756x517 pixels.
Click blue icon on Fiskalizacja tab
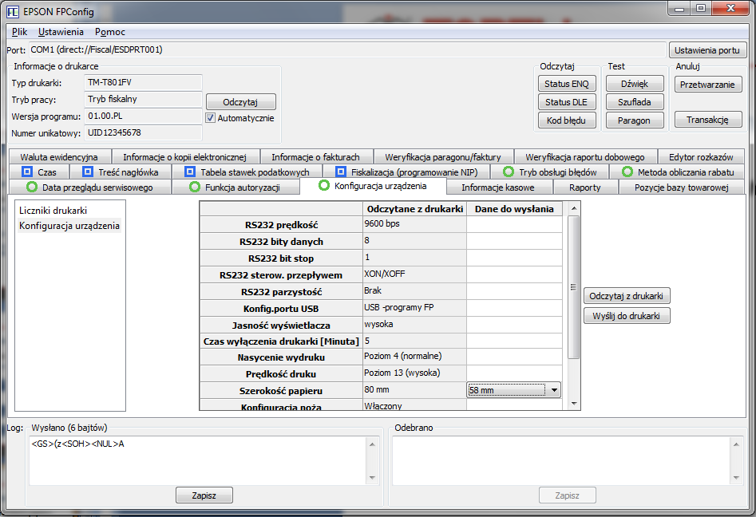tap(341, 172)
